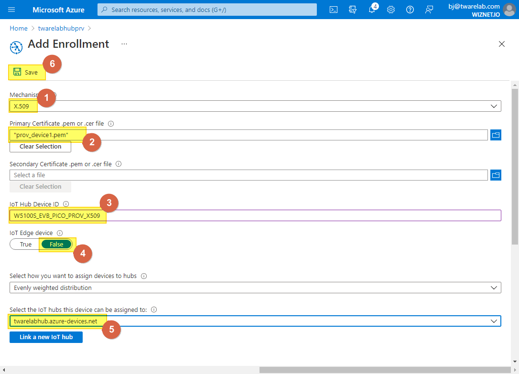Show info for Secondary Certificate field
Screen dimensions: 519x374
coord(119,164)
